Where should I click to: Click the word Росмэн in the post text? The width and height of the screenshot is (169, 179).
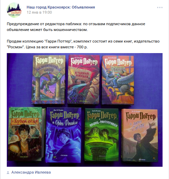[x=15, y=47]
